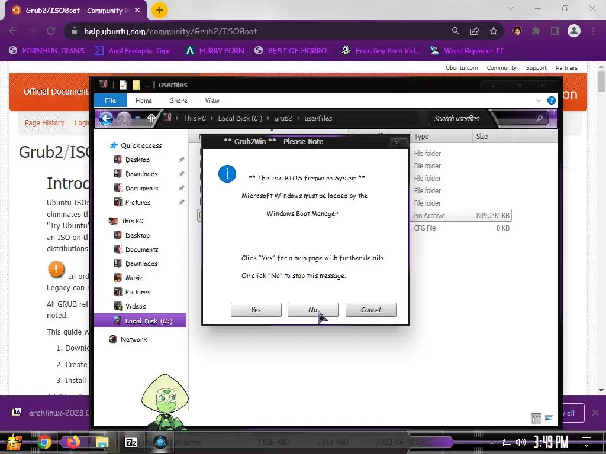Go up one folder level in Explorer
The height and width of the screenshot is (454, 606).
[x=151, y=118]
